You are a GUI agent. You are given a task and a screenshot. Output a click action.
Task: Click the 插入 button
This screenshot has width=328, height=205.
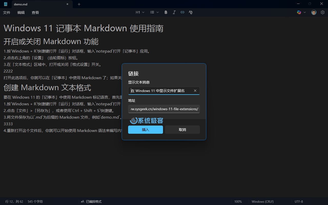[x=145, y=130]
